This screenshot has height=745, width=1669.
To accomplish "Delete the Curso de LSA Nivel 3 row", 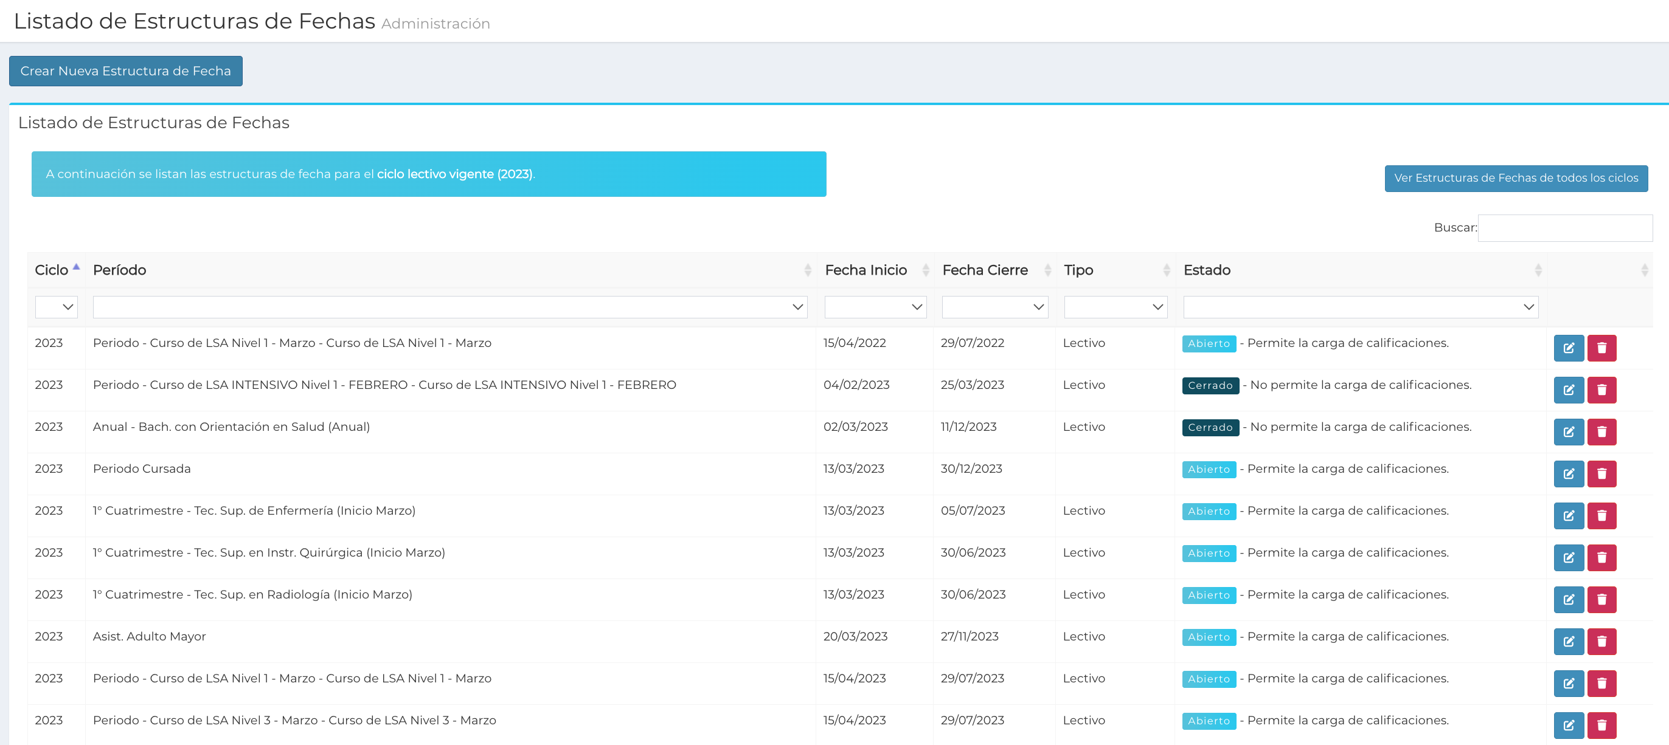I will (x=1601, y=725).
